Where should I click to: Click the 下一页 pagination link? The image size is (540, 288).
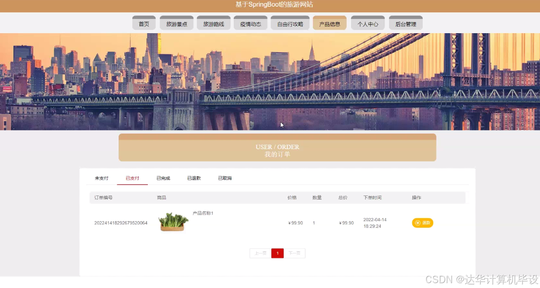click(x=295, y=253)
